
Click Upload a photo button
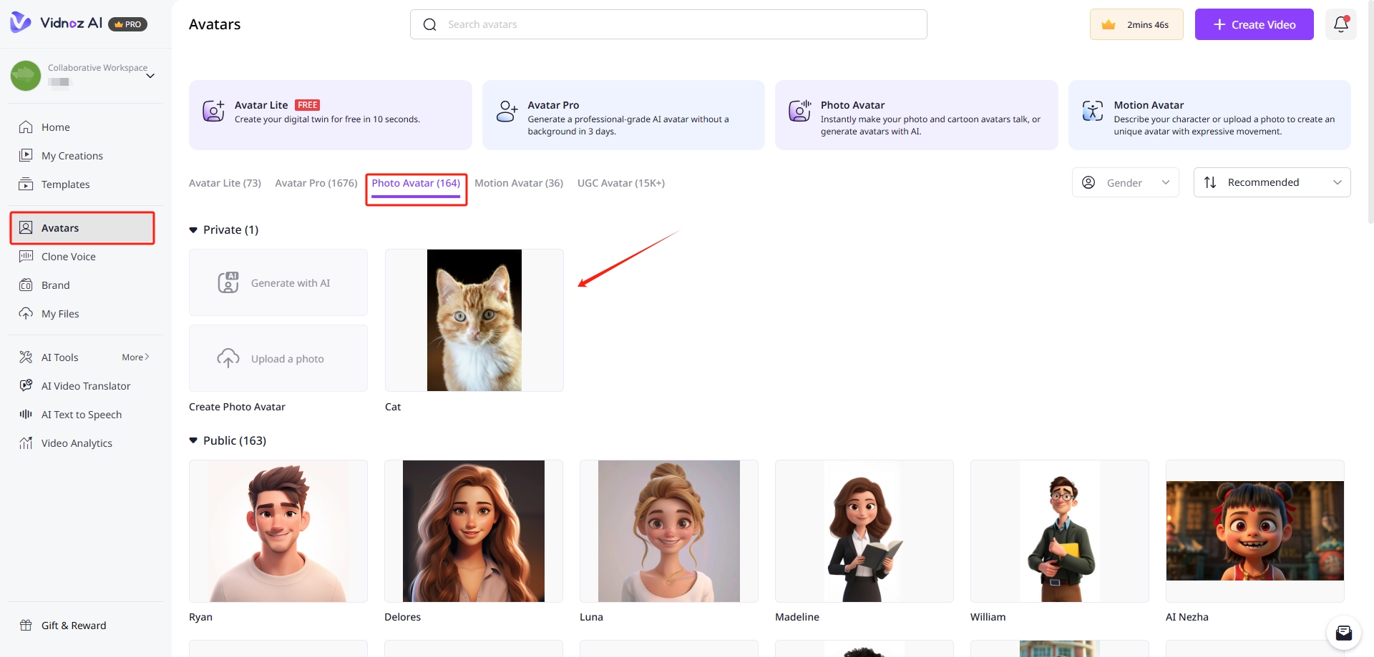(278, 359)
